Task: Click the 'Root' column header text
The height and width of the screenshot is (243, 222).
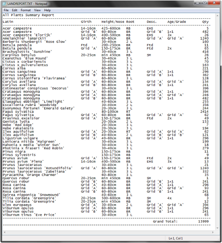Action: pos(130,22)
